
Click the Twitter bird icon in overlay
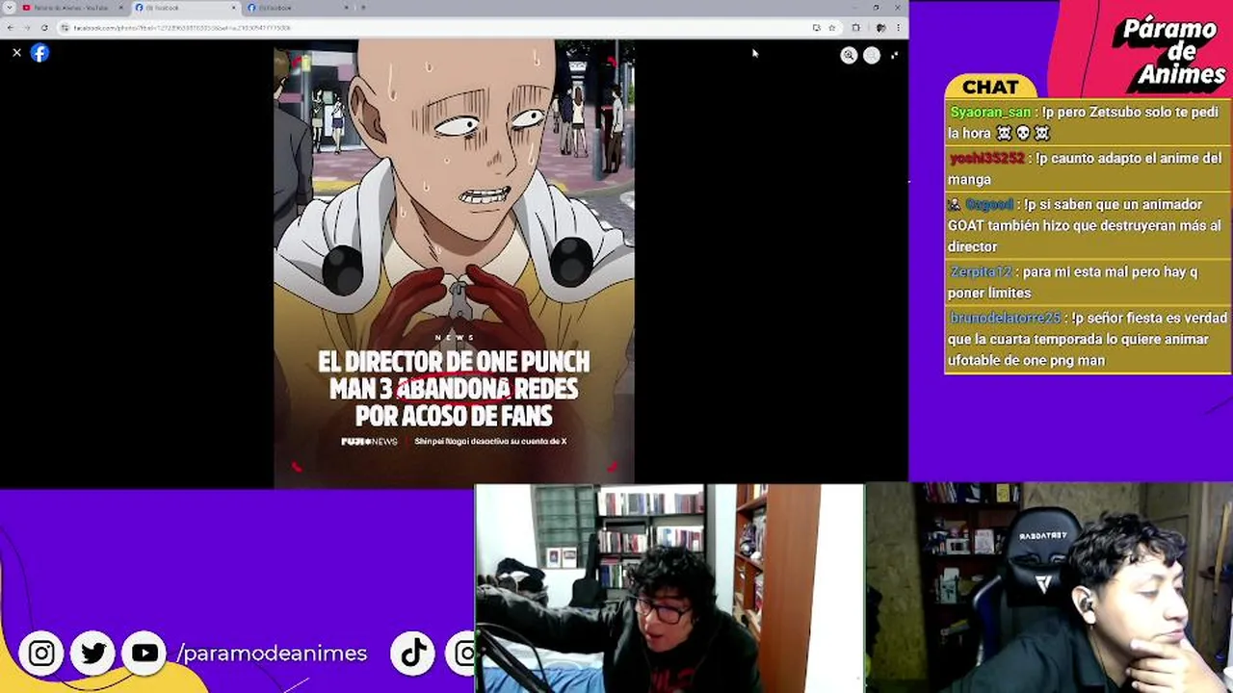pyautogui.click(x=93, y=654)
